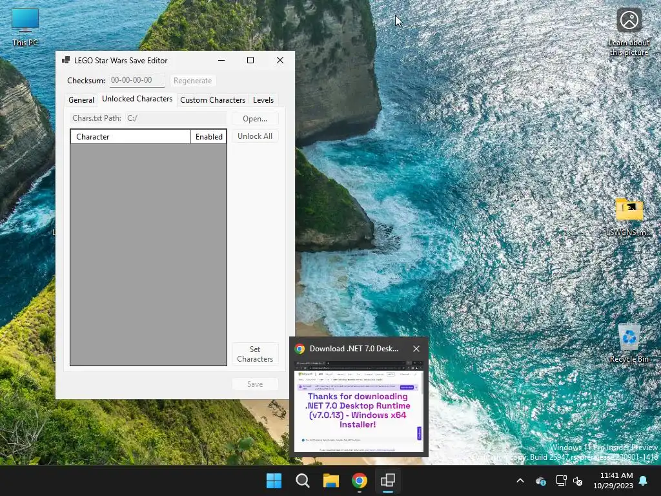The image size is (661, 496).
Task: Open the network status tray icon
Action: [561, 480]
